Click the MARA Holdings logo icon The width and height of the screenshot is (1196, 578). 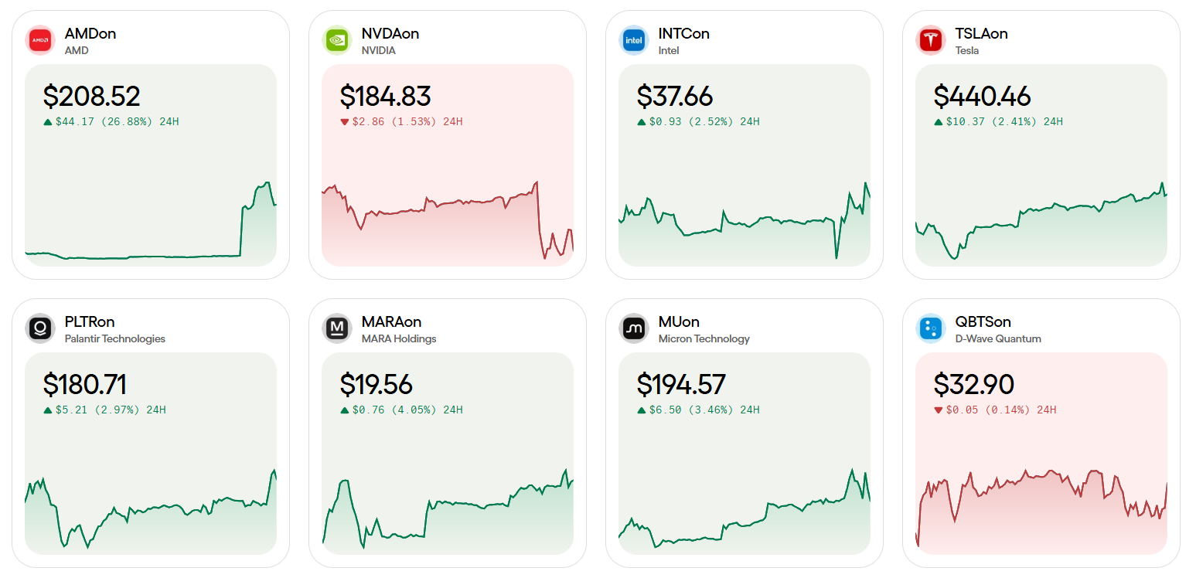point(337,328)
